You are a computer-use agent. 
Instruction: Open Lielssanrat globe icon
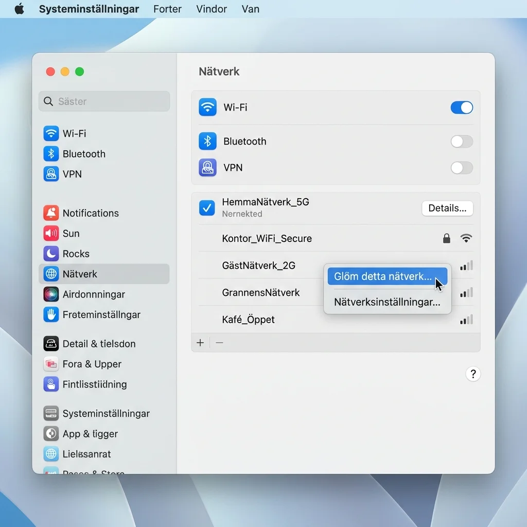click(x=51, y=454)
